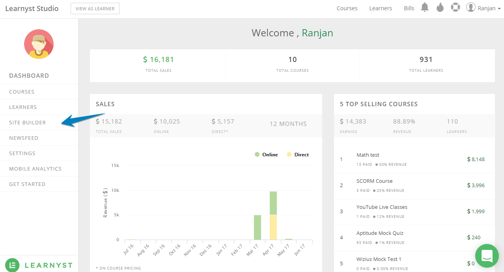Screen dimensions: 504x272
Task: Toggle the Online legend series
Action: (x=266, y=155)
